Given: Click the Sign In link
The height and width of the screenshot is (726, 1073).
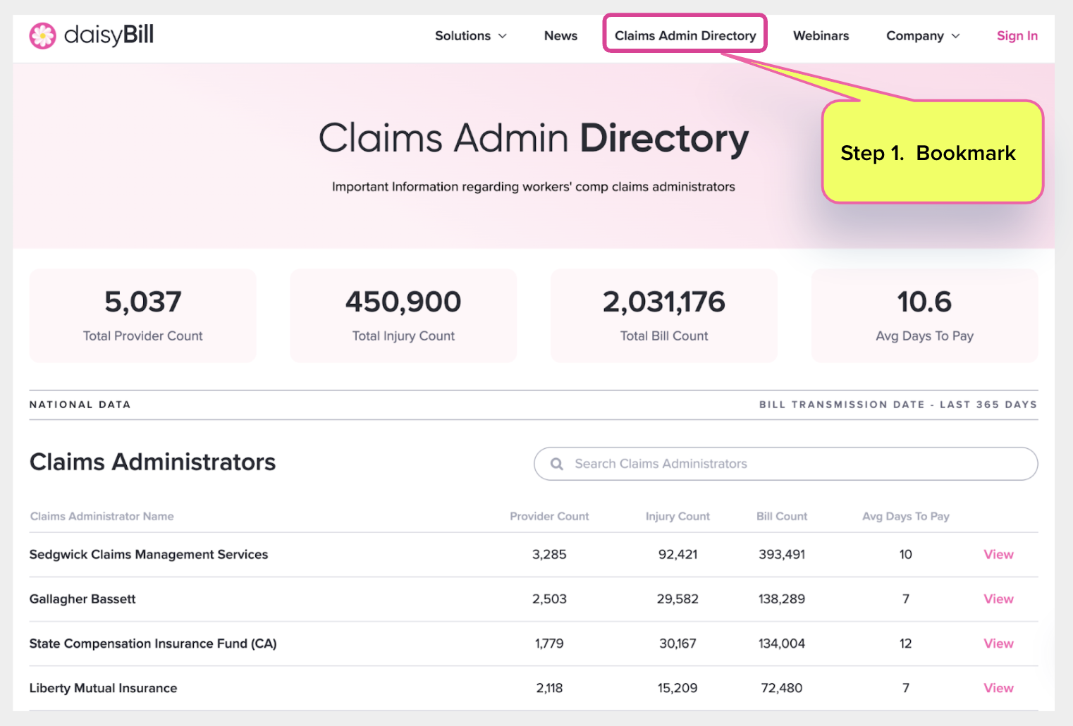Looking at the screenshot, I should [x=1017, y=36].
